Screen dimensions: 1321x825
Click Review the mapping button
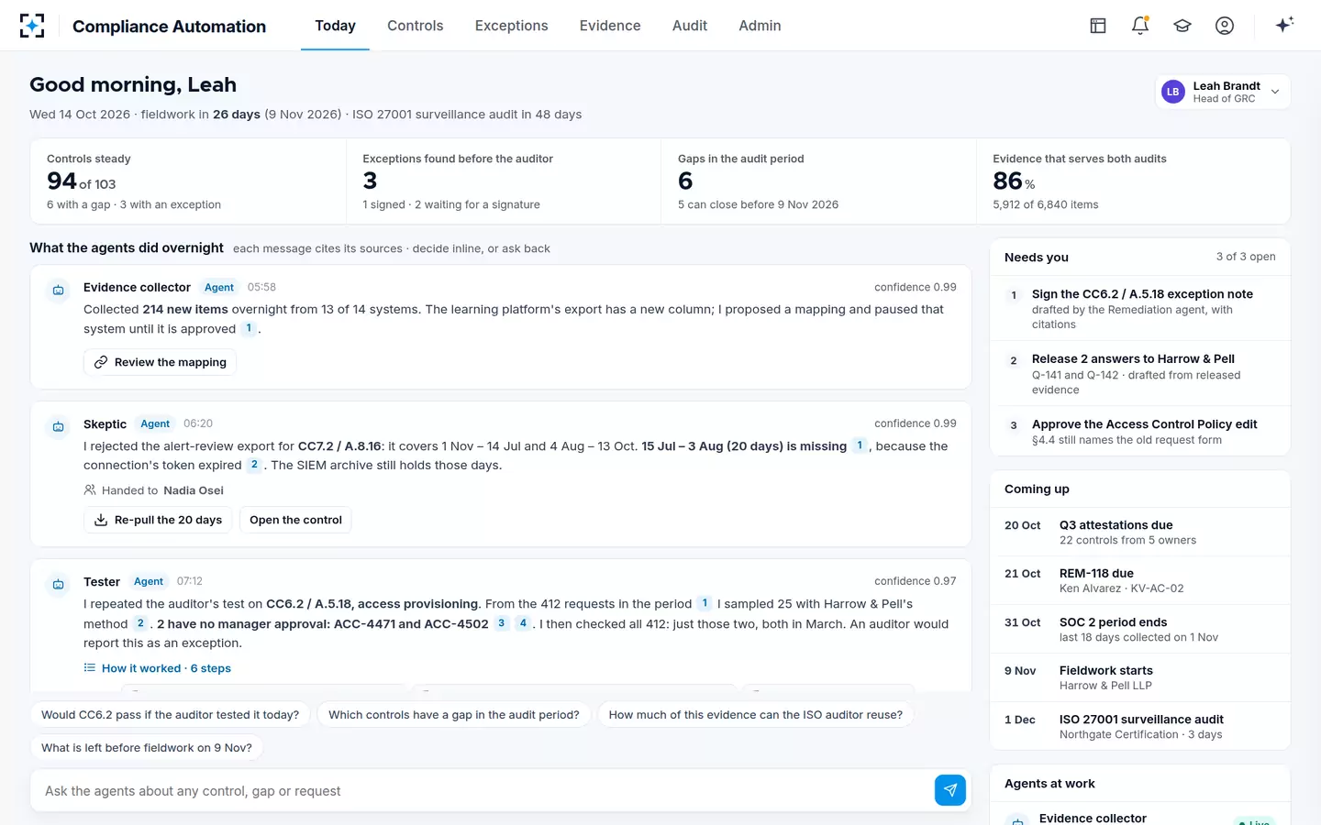point(161,362)
